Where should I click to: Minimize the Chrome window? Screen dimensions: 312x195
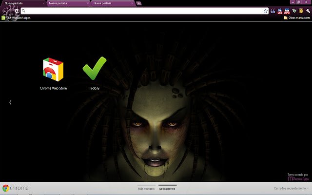click(292, 2)
